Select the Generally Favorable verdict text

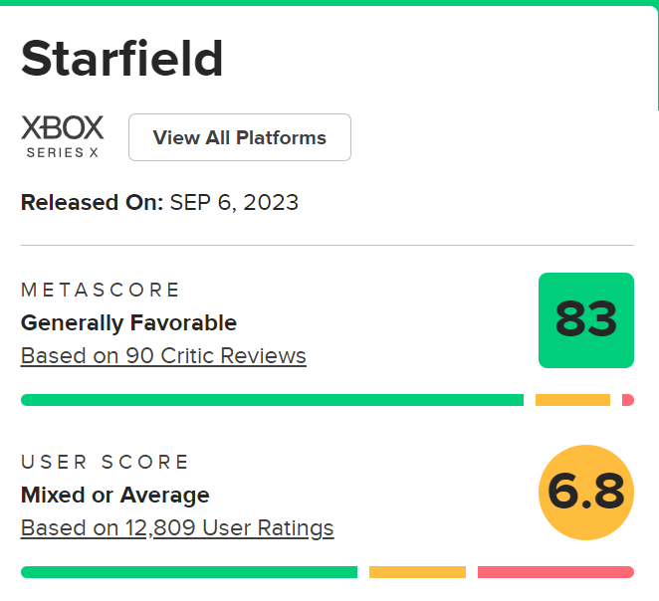[x=128, y=323]
